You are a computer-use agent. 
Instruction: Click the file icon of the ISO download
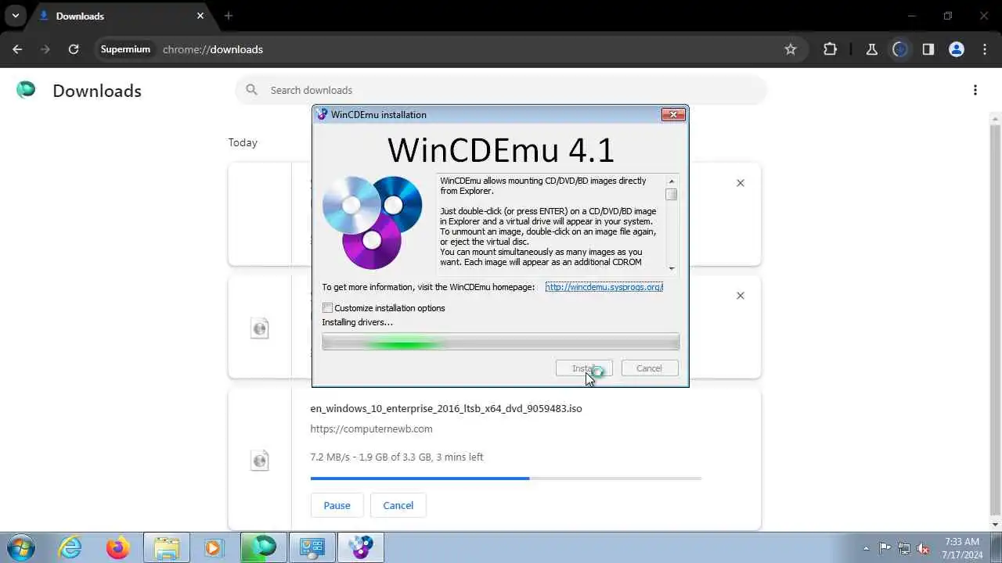point(260,461)
